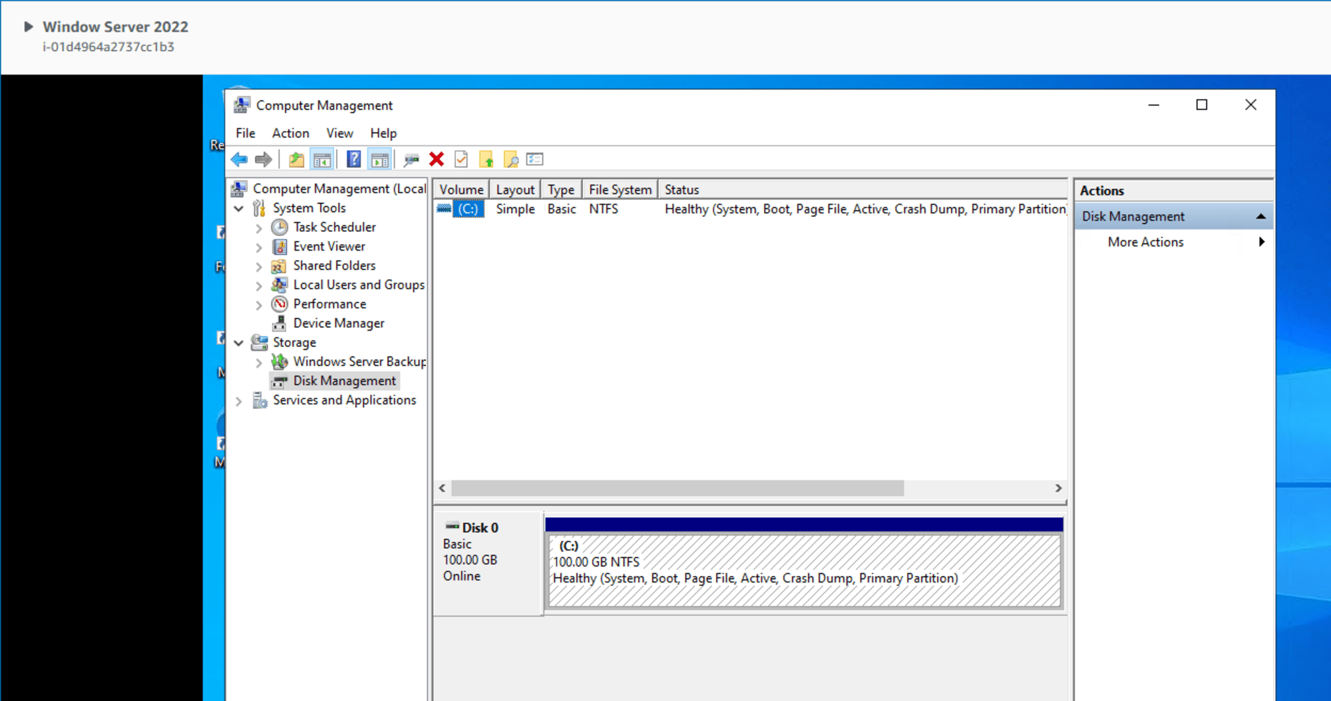Collapse the Storage node

[239, 343]
